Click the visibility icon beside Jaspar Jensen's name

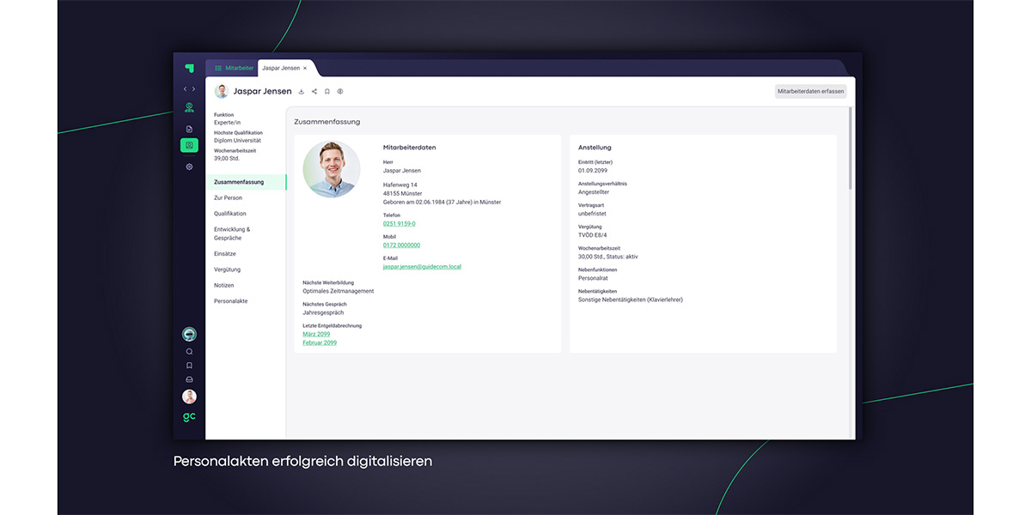339,90
